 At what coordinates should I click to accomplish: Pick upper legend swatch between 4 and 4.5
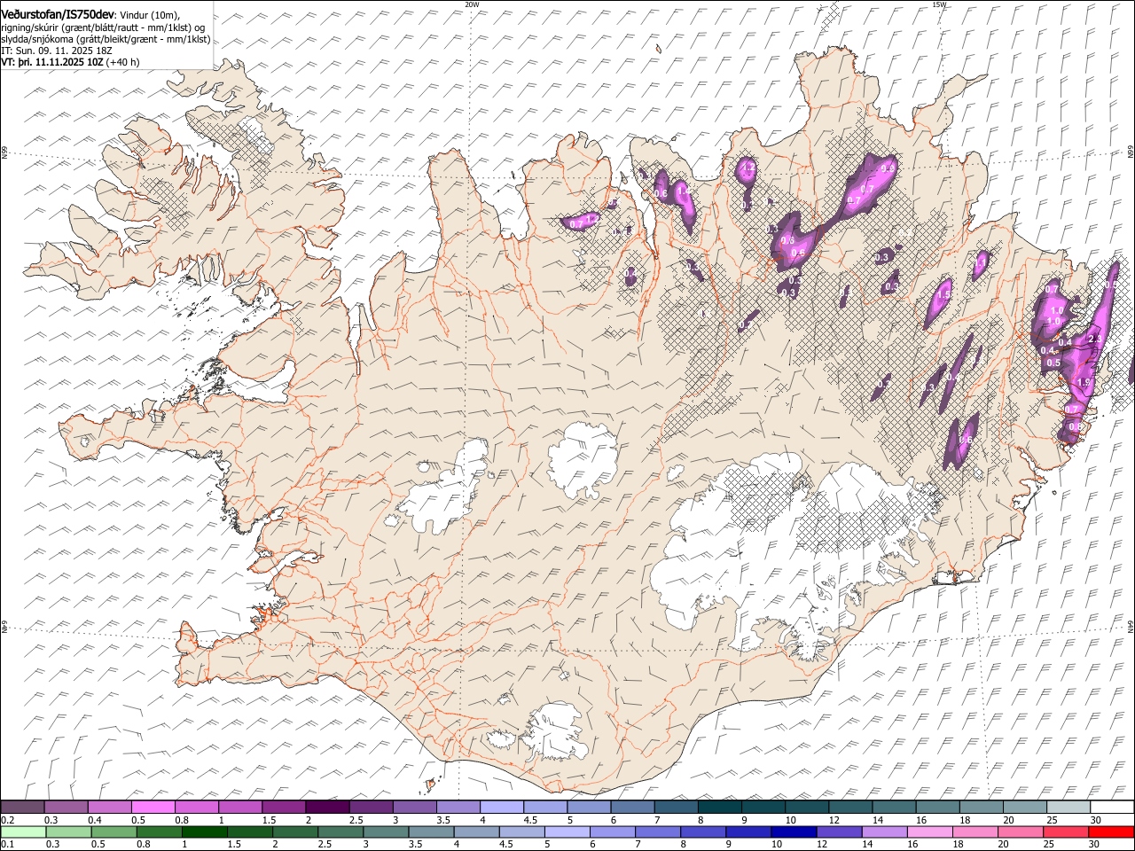click(502, 808)
